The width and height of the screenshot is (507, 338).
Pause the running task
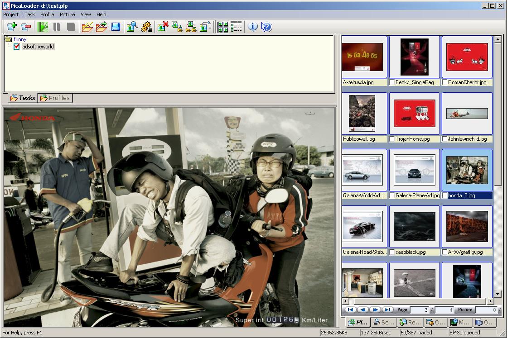coord(57,27)
